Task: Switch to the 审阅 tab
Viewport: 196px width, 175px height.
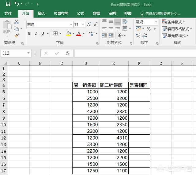Action: [x=112, y=13]
